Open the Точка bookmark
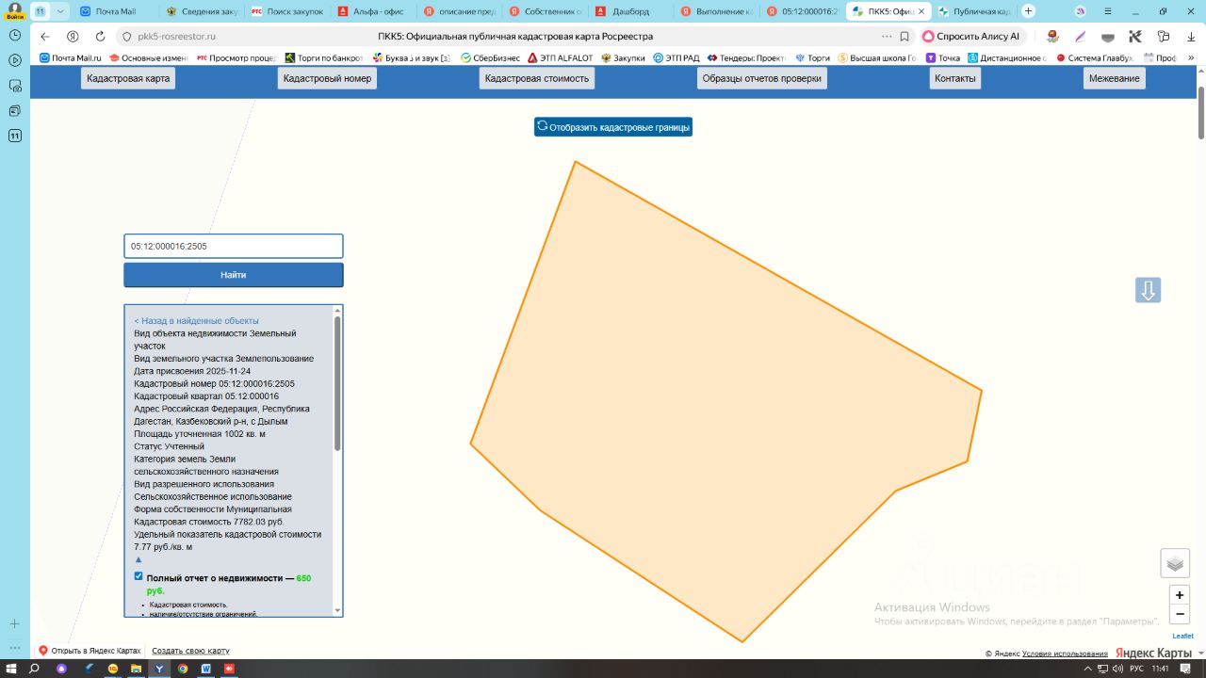Screen dimensions: 1206x678 click(x=942, y=58)
